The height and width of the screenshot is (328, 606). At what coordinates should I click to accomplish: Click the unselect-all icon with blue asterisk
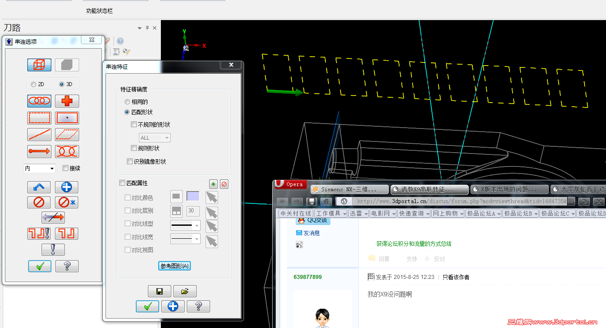coord(67,202)
